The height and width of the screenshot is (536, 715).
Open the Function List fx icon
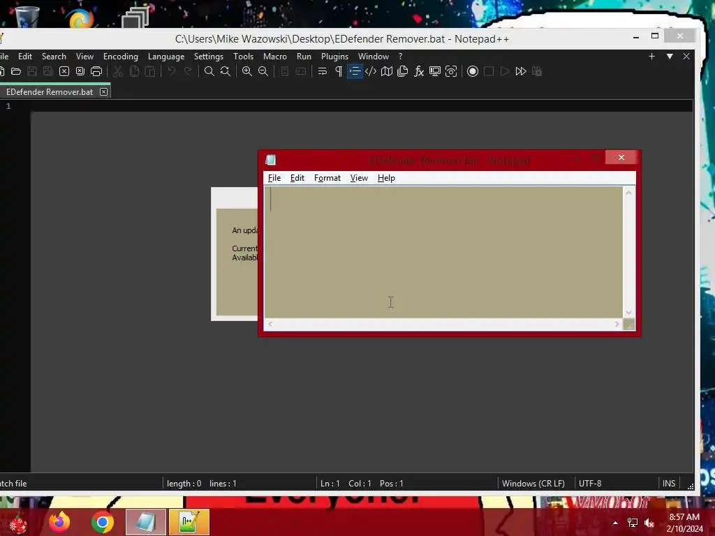tap(419, 71)
